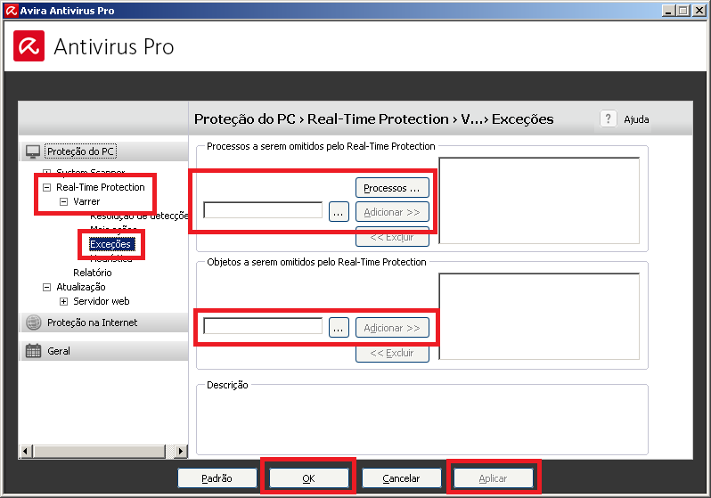The height and width of the screenshot is (498, 711).
Task: Click the tree scrollbar right arrow
Action: (x=181, y=452)
